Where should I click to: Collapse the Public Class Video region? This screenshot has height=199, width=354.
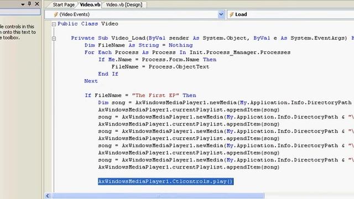pyautogui.click(x=54, y=24)
